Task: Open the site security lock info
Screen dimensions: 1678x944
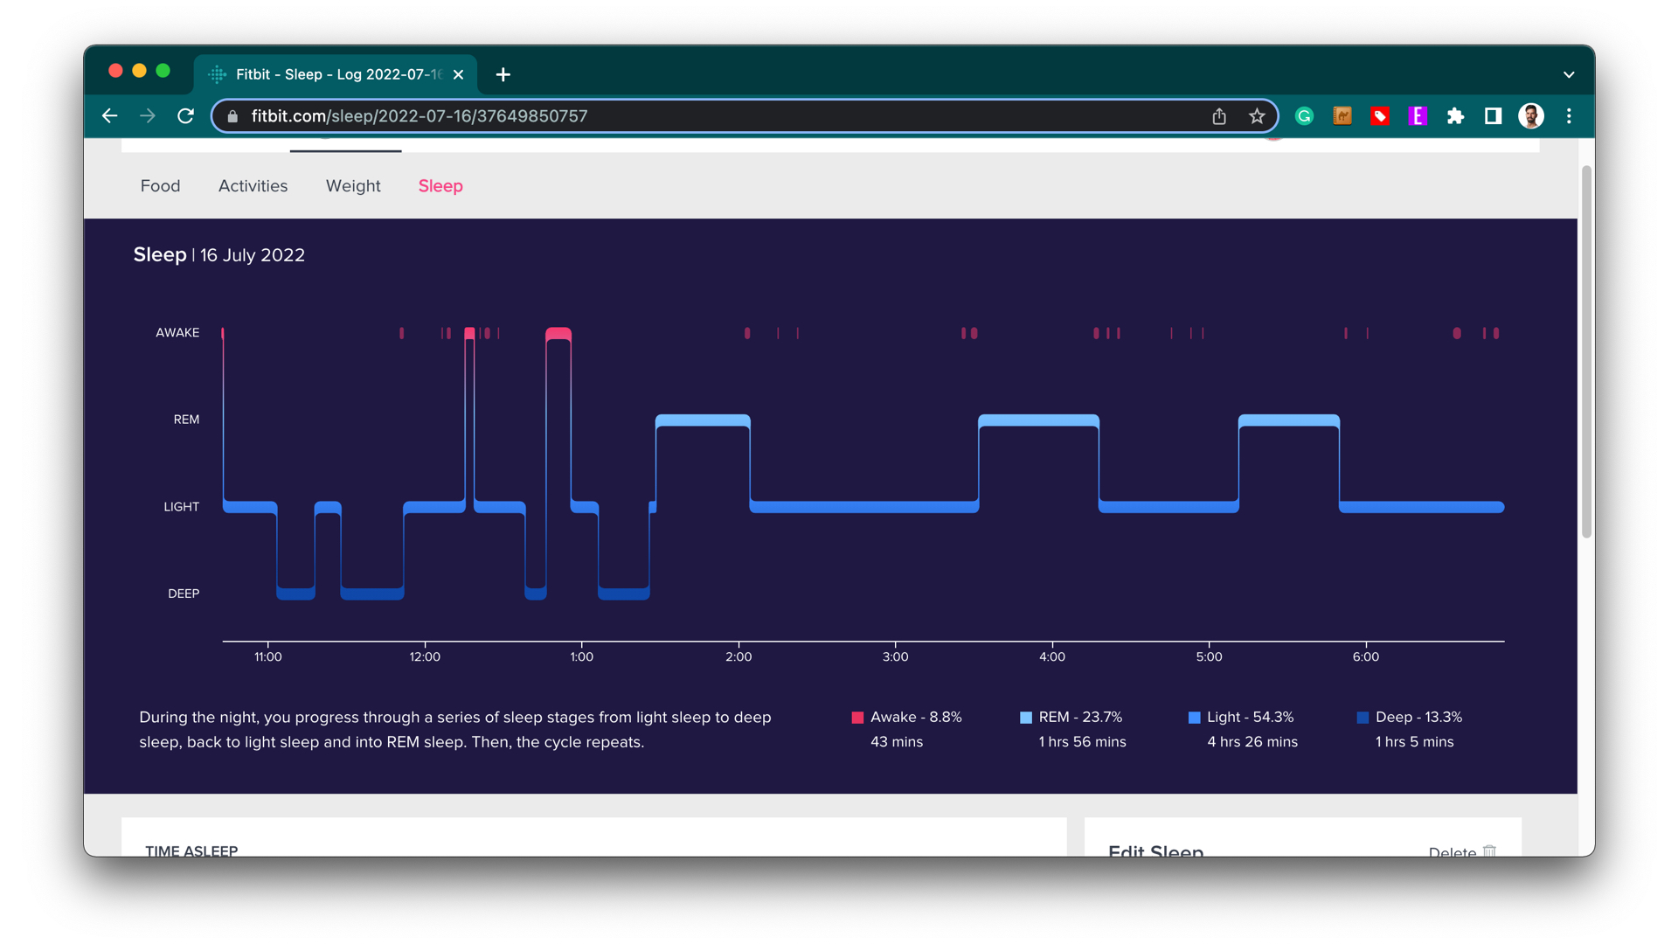Action: pos(232,116)
